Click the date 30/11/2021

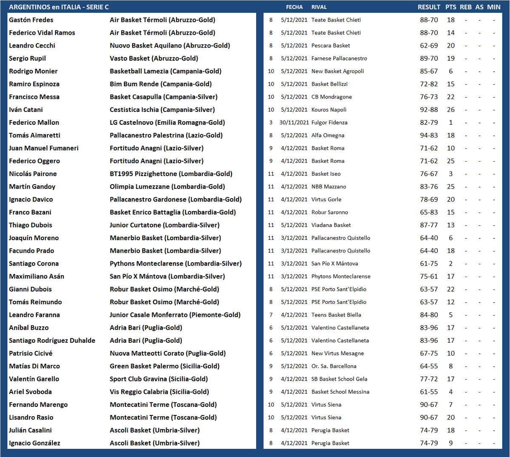point(294,123)
